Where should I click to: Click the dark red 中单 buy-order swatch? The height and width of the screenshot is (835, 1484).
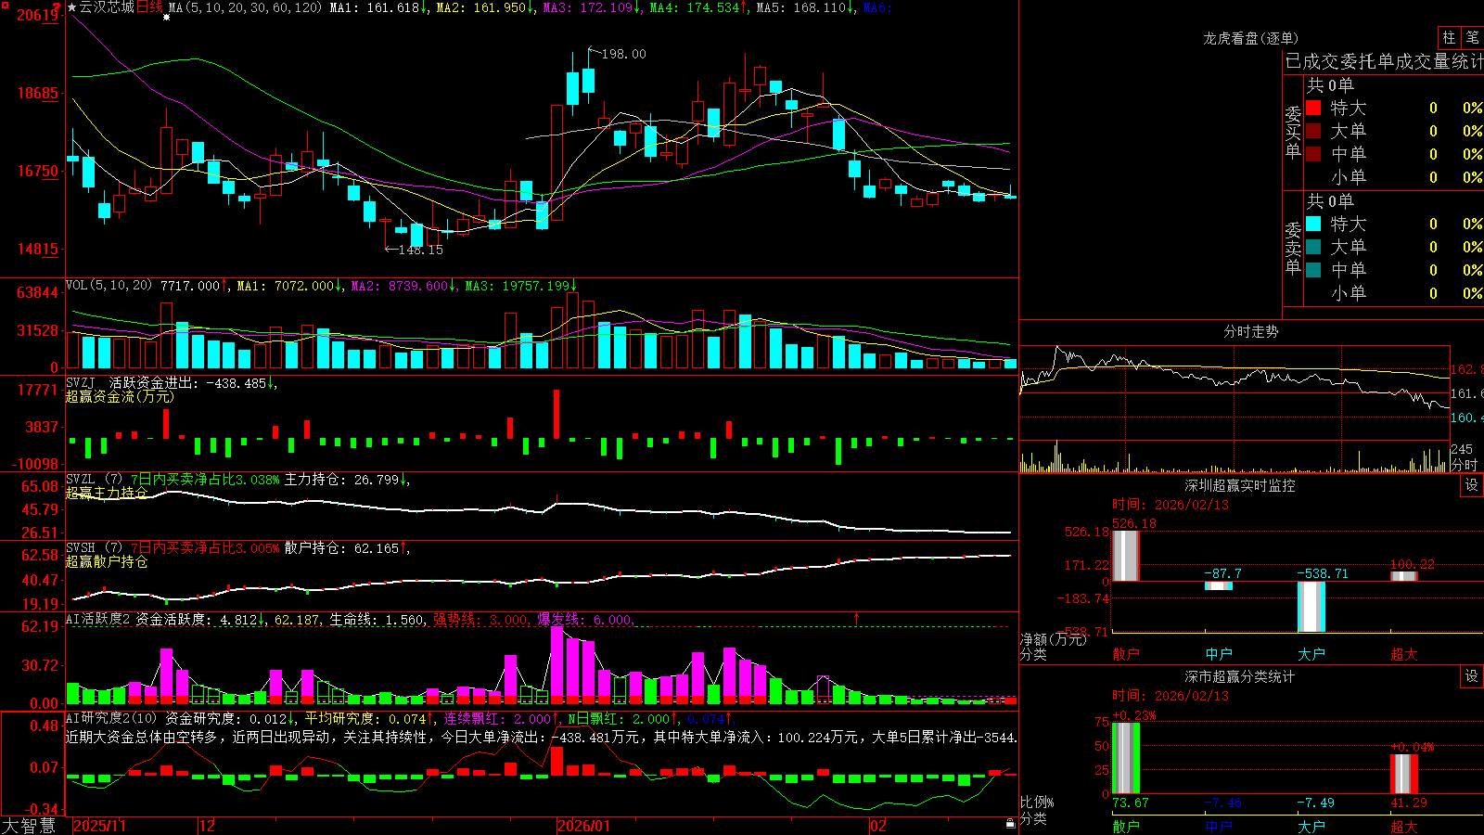[1313, 154]
